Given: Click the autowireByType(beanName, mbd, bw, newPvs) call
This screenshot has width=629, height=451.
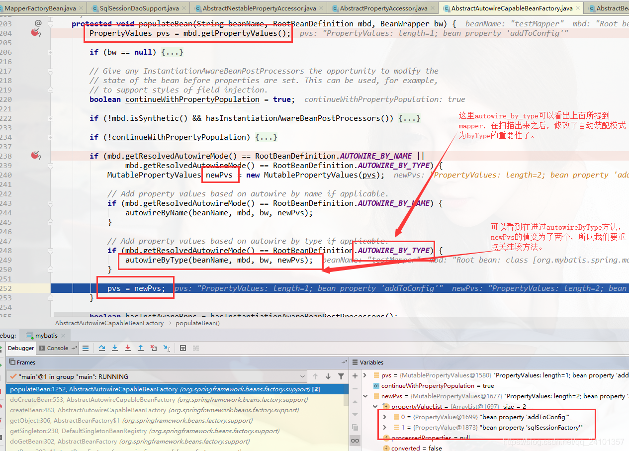Looking at the screenshot, I should pos(219,260).
